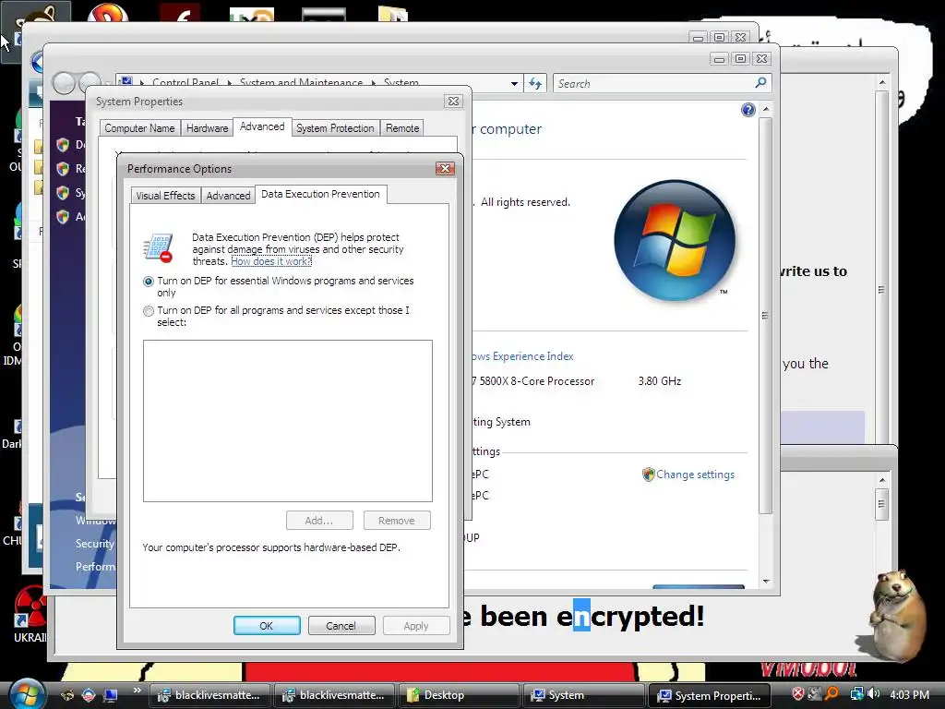The image size is (945, 709).
Task: Click the Add... button
Action: point(318,521)
